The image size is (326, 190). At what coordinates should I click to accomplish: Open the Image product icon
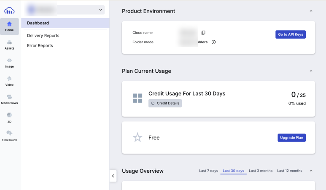9,62
